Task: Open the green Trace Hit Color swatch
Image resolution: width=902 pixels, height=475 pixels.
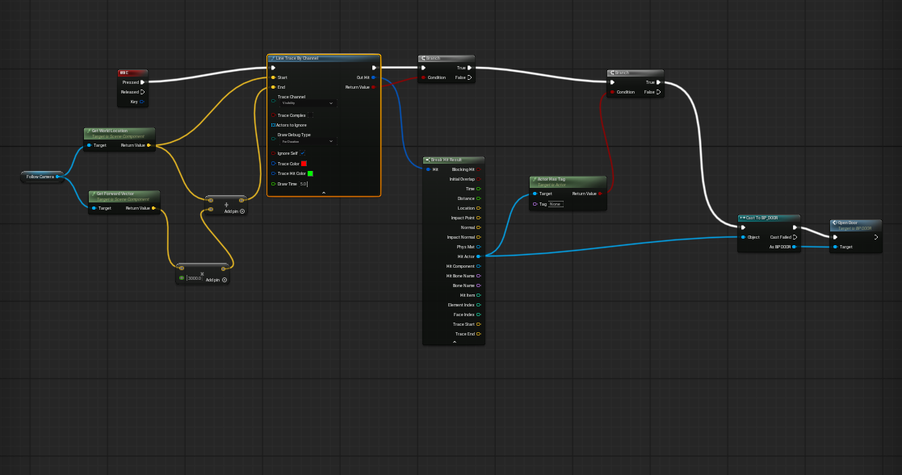Action: pyautogui.click(x=310, y=173)
